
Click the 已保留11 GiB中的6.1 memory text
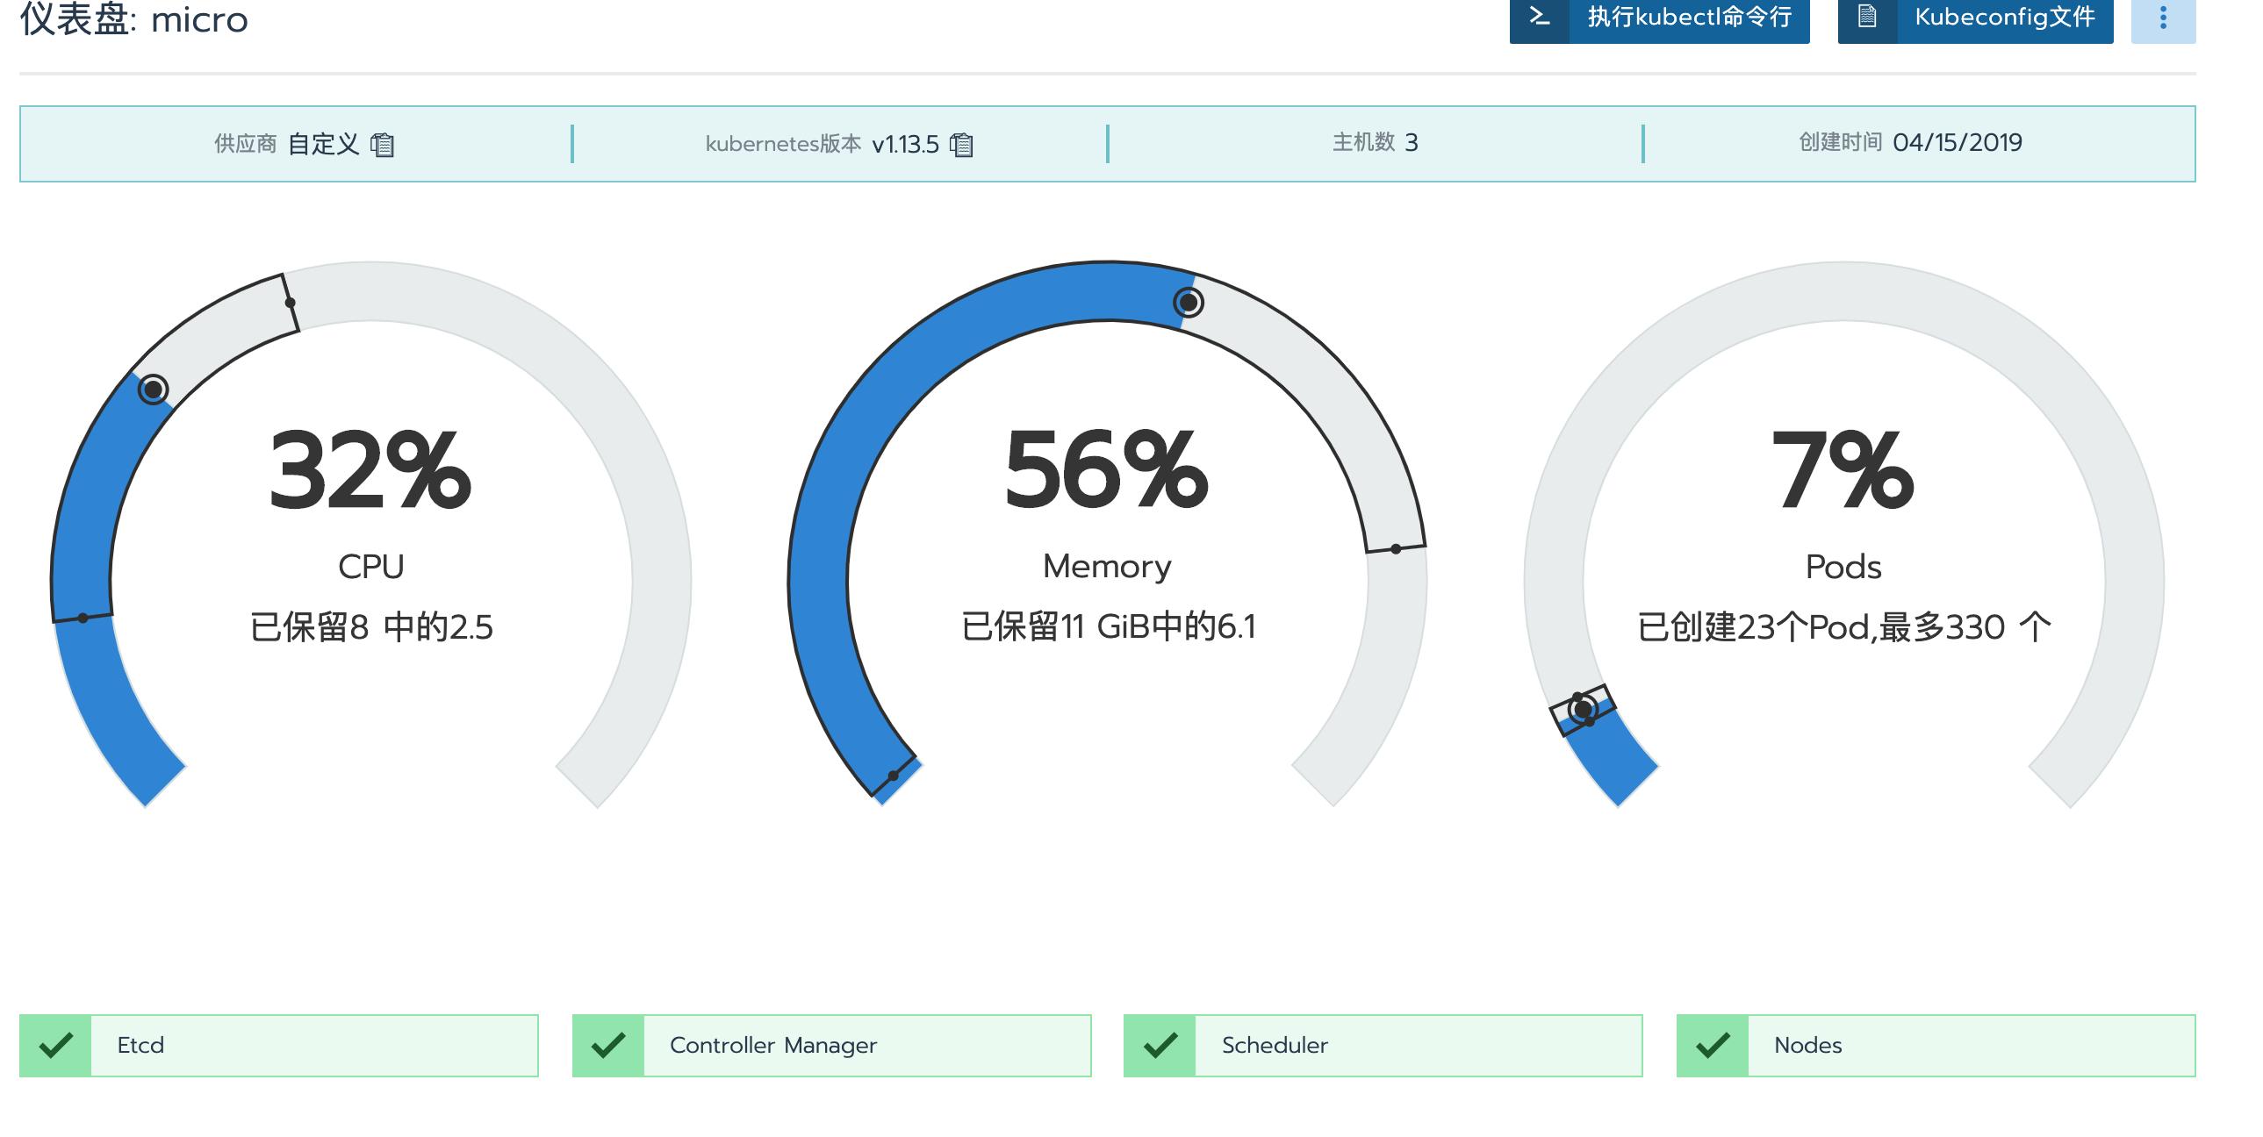pyautogui.click(x=1108, y=627)
